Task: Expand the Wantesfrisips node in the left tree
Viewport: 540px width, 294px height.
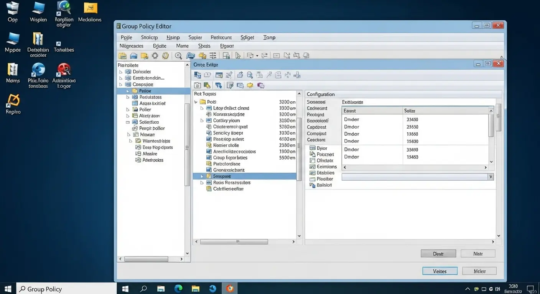Action: (x=131, y=141)
